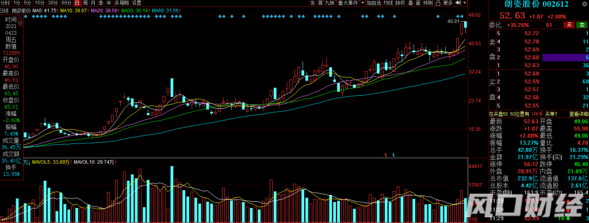Toggle the 均线 moving average lines
This screenshot has height=223, width=589.
[388, 3]
